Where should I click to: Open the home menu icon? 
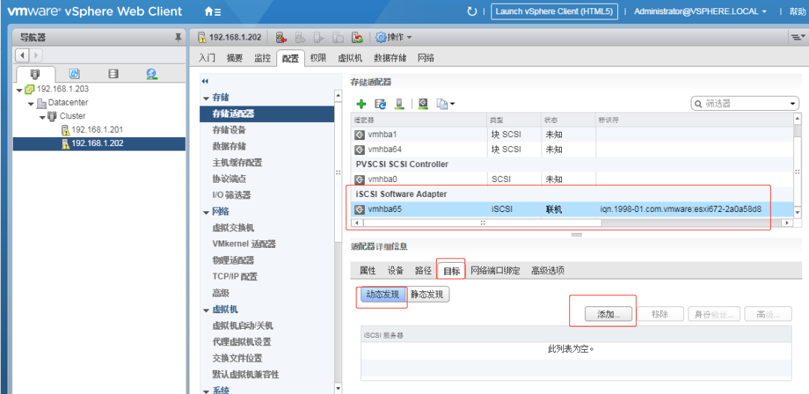point(213,11)
